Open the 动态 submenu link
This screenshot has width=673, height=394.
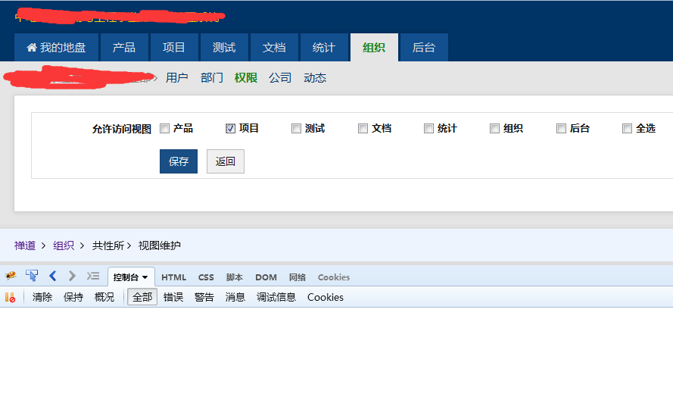coord(315,78)
